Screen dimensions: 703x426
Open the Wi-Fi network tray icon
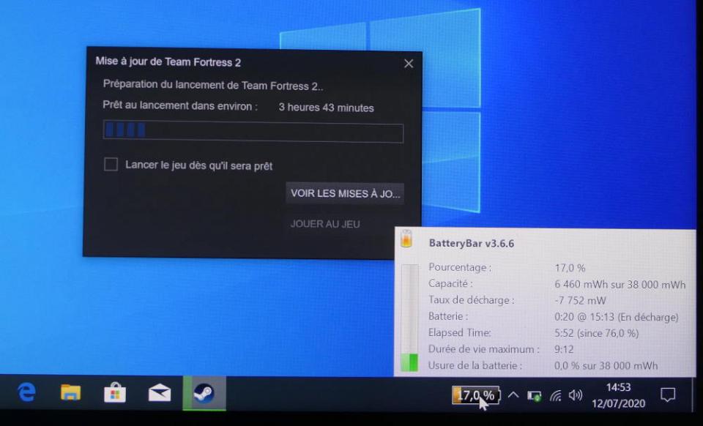[556, 395]
